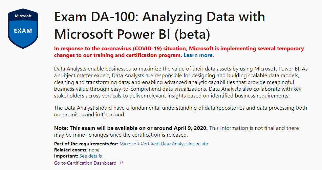Click the Microsoft EXAM shield badge
The image size is (322, 170).
(x=23, y=28)
